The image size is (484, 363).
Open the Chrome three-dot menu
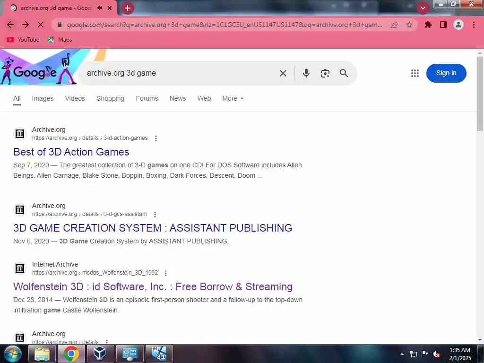tap(474, 25)
